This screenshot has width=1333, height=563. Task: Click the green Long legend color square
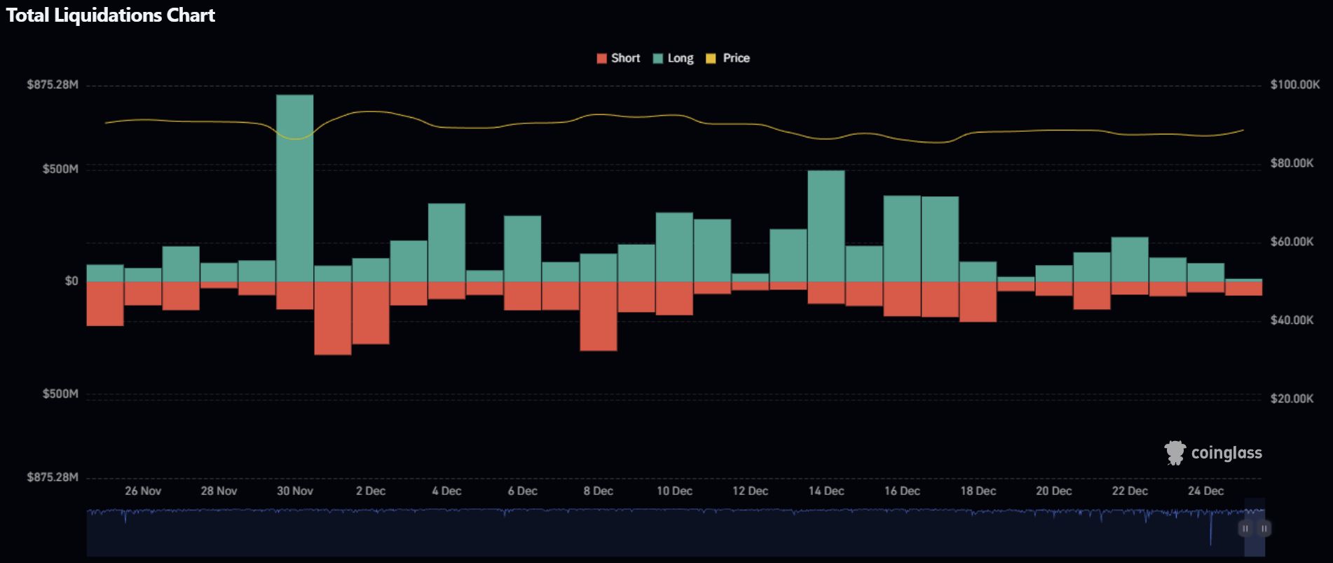(657, 59)
